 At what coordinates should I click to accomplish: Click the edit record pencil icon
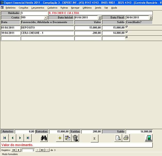click(68, 138)
